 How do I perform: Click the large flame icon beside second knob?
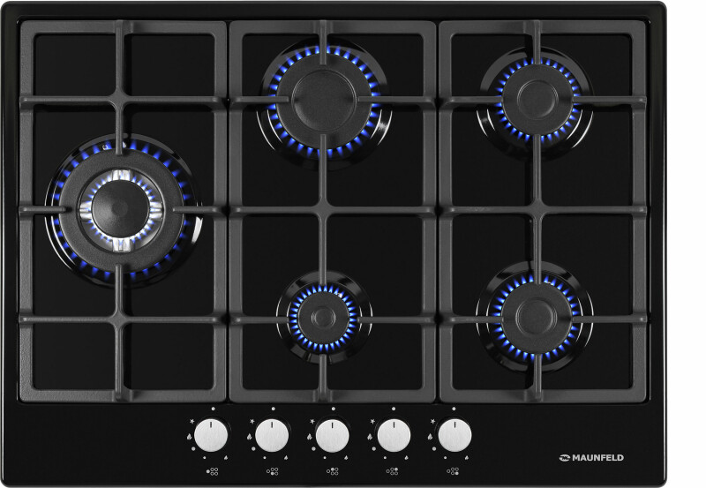point(250,437)
